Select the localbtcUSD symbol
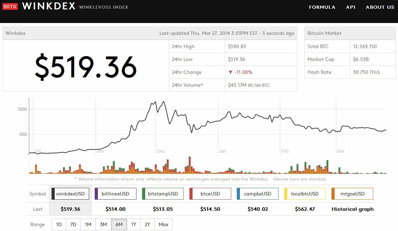Screen dimensions: 398x231 pyautogui.click(x=305, y=194)
